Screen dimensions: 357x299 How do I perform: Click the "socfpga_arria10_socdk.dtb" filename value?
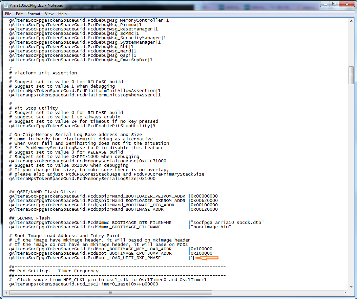(x=227, y=223)
